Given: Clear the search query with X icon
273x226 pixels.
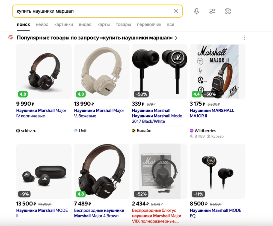Looking at the screenshot, I should pyautogui.click(x=176, y=11).
